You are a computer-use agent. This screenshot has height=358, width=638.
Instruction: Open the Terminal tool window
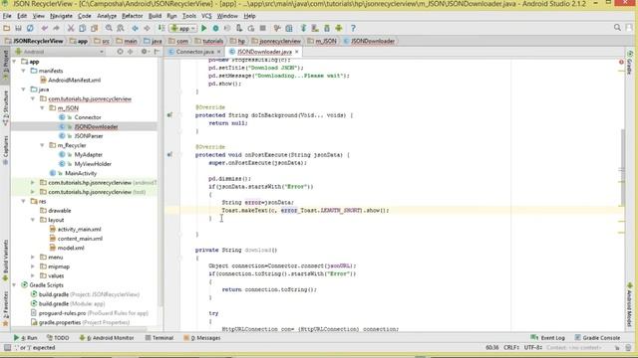pos(159,338)
